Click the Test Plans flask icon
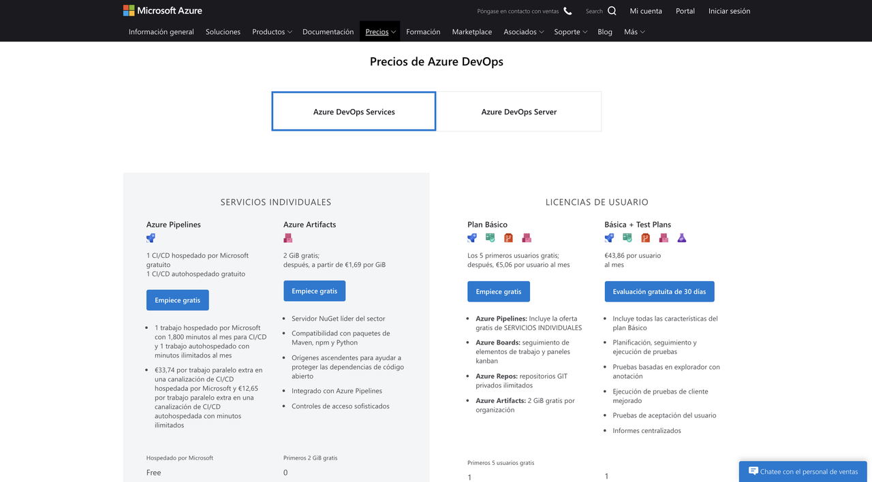 [682, 238]
